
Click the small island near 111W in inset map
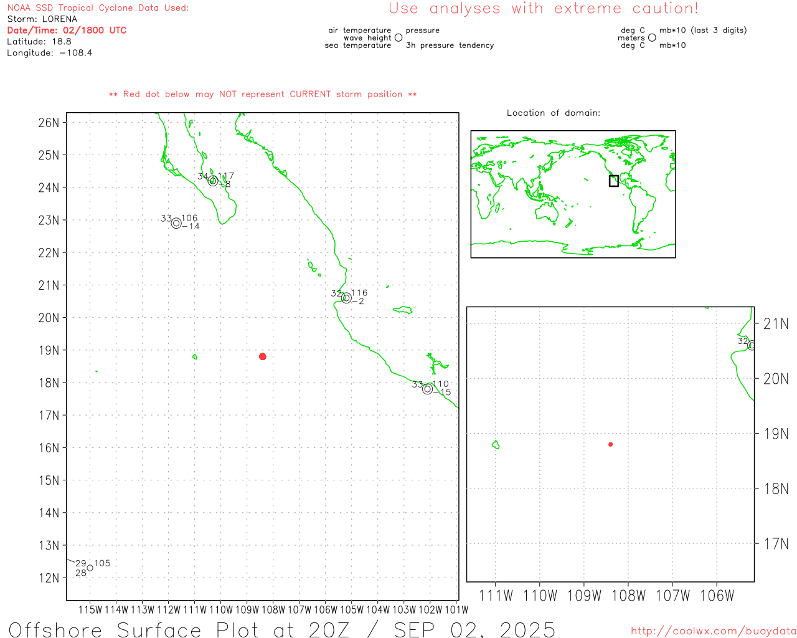coord(496,445)
